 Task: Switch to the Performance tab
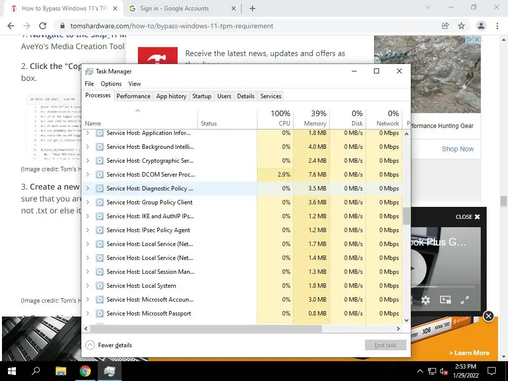click(133, 96)
